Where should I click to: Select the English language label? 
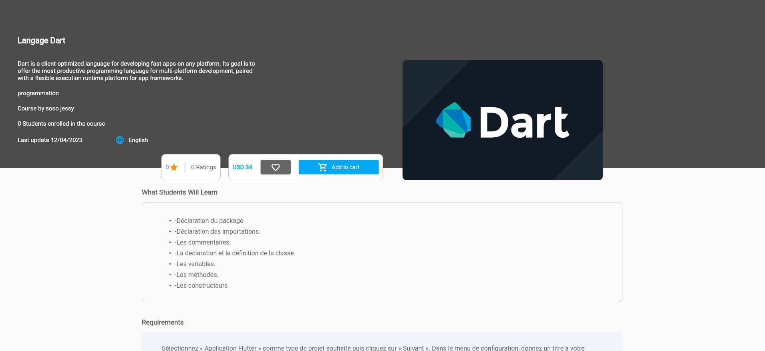click(x=138, y=140)
